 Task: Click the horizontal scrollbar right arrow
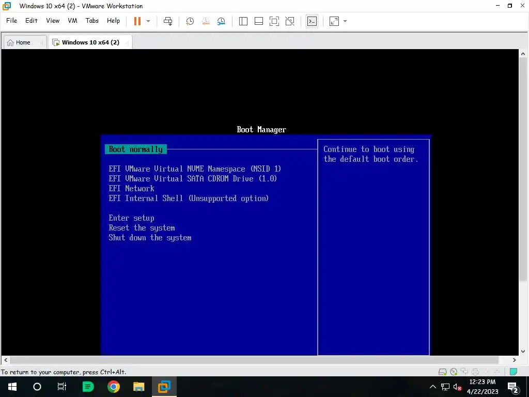click(515, 360)
